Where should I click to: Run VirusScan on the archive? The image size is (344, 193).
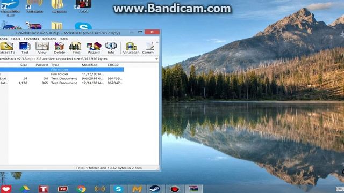pyautogui.click(x=131, y=48)
